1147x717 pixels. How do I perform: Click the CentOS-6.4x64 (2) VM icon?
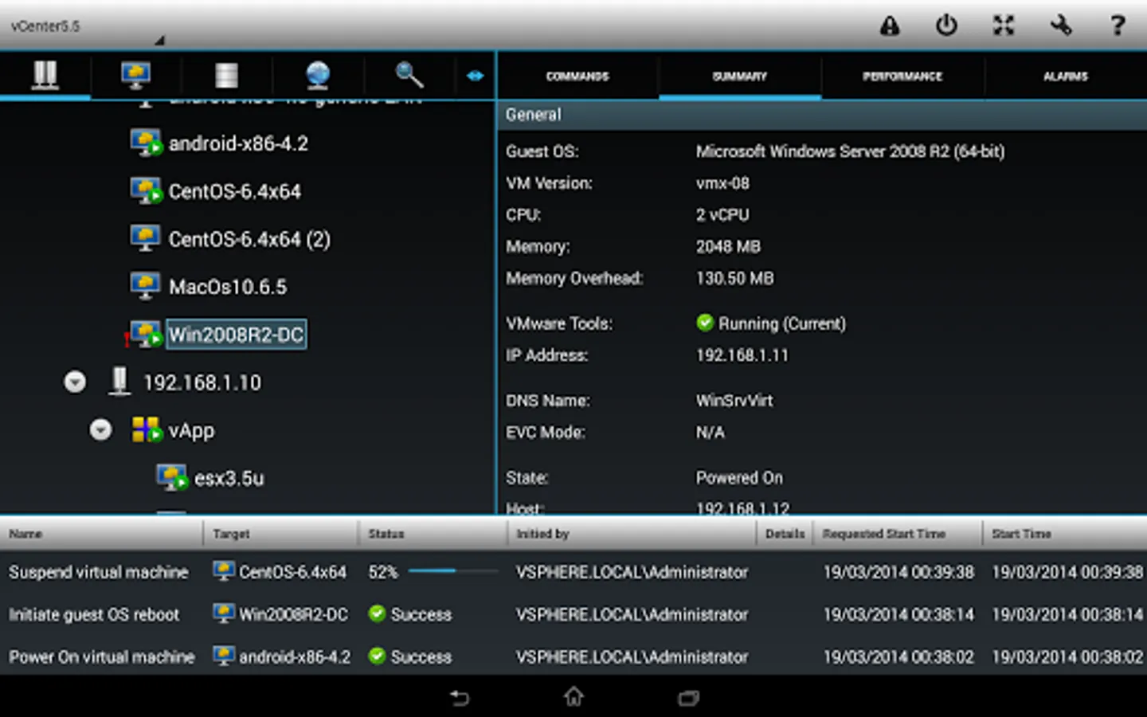pos(145,238)
